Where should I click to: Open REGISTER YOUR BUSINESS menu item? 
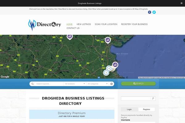tap(134, 24)
